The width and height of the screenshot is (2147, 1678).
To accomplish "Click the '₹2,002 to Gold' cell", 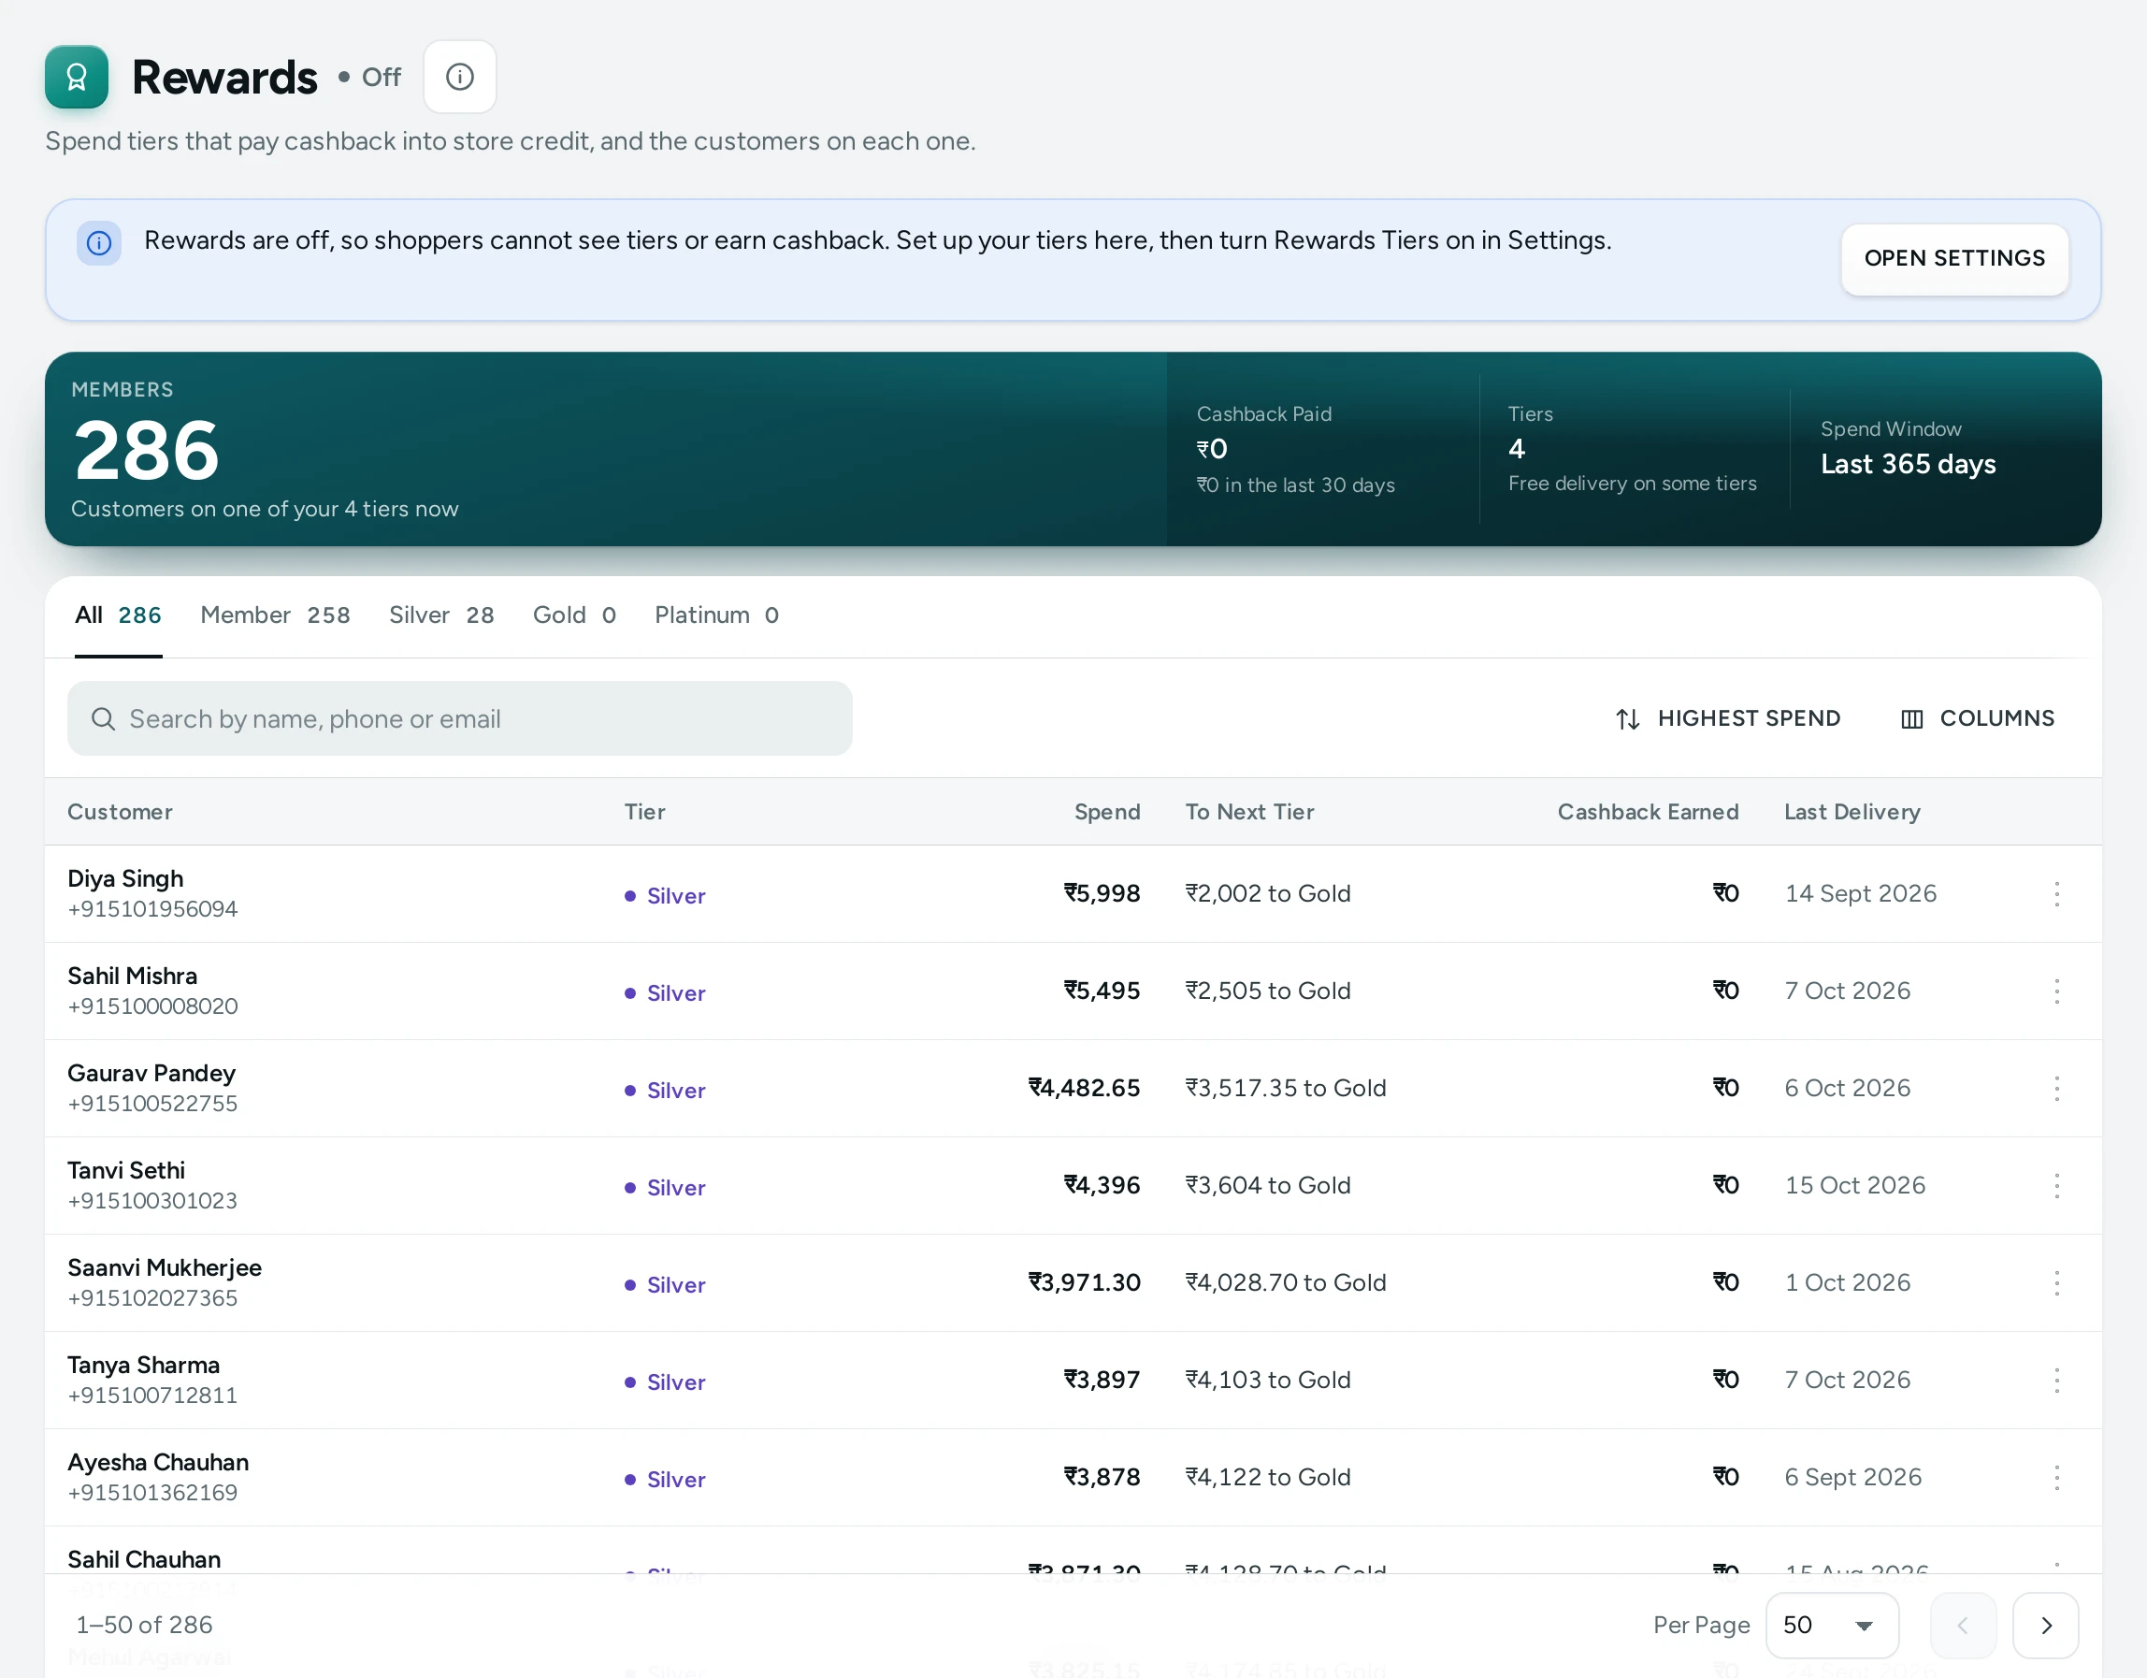I will [1268, 893].
